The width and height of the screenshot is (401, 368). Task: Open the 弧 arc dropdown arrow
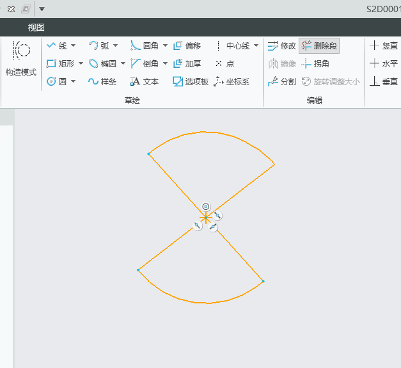[x=116, y=46]
